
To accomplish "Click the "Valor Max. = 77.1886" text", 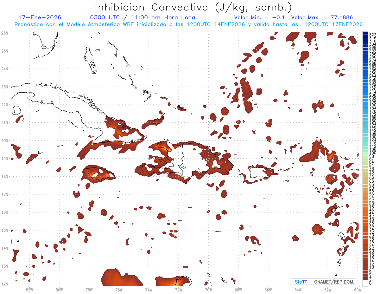I will point(322,18).
